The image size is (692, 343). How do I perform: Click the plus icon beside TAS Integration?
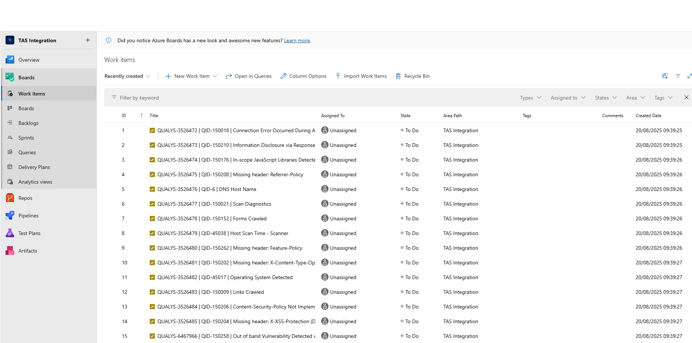[88, 40]
